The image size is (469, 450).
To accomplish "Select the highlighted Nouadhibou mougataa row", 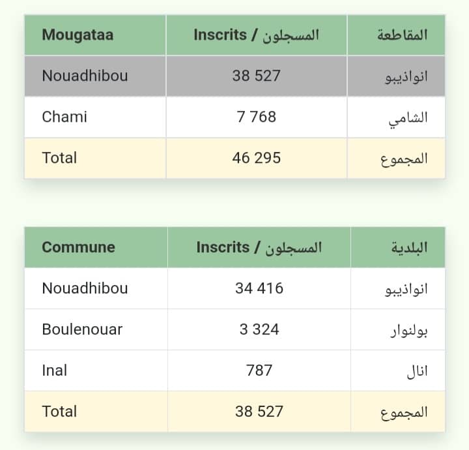I will pos(234,76).
